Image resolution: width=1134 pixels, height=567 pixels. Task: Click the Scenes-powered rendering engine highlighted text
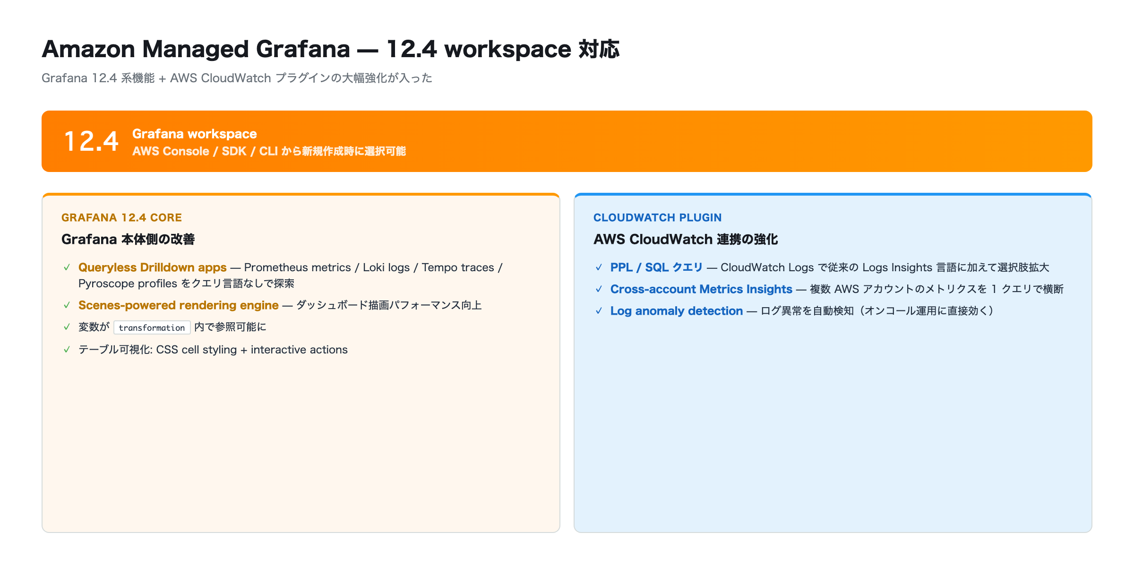click(x=179, y=305)
